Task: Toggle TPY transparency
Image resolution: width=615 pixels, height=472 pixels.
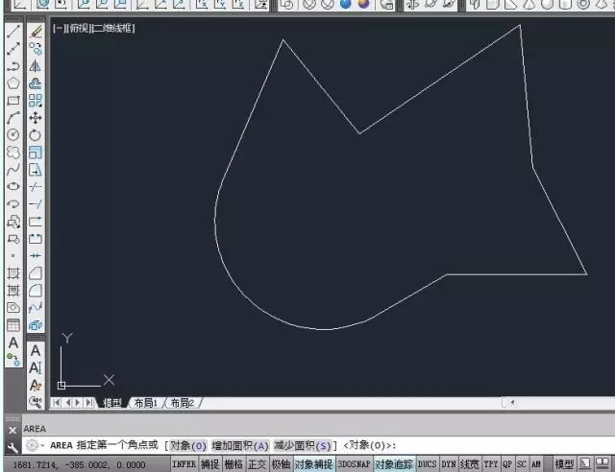Action: point(491,464)
